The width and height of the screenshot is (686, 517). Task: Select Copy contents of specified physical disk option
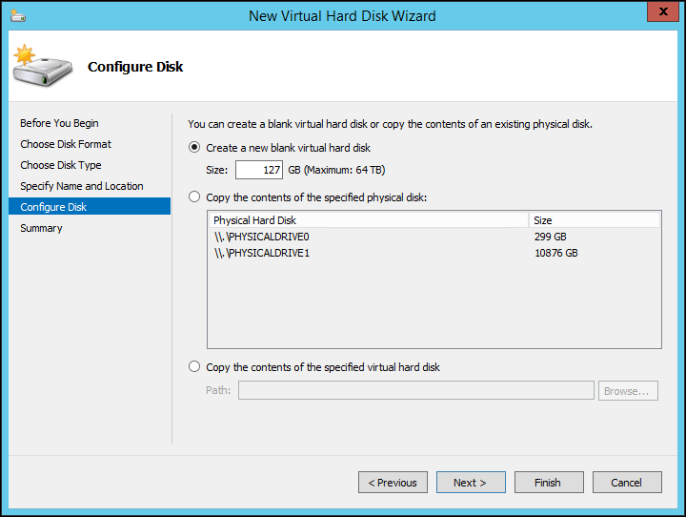point(195,197)
